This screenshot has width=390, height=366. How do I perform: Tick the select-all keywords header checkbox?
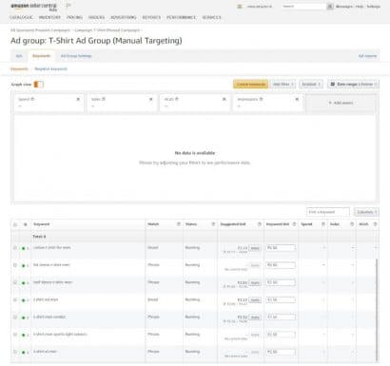15,224
